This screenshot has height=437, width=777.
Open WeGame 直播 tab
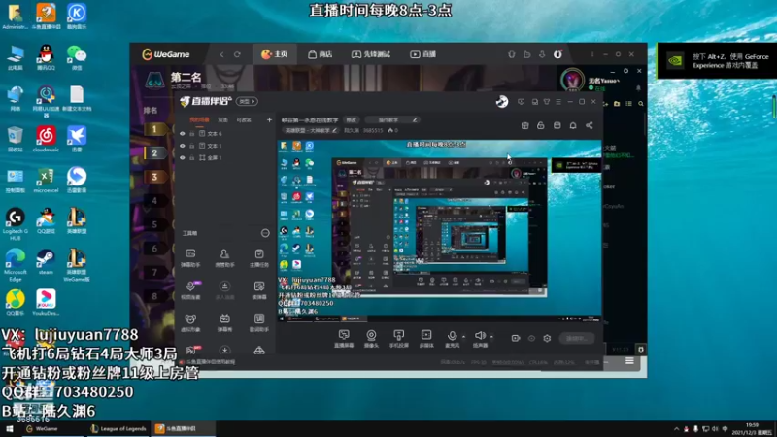click(423, 54)
